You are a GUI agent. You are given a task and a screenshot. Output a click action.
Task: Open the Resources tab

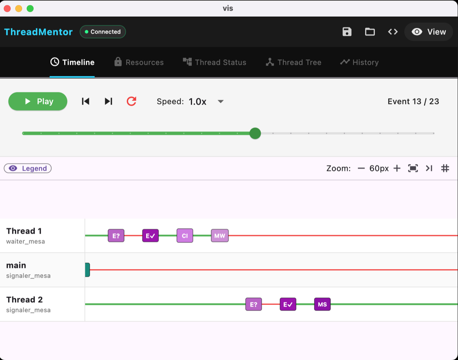click(139, 62)
